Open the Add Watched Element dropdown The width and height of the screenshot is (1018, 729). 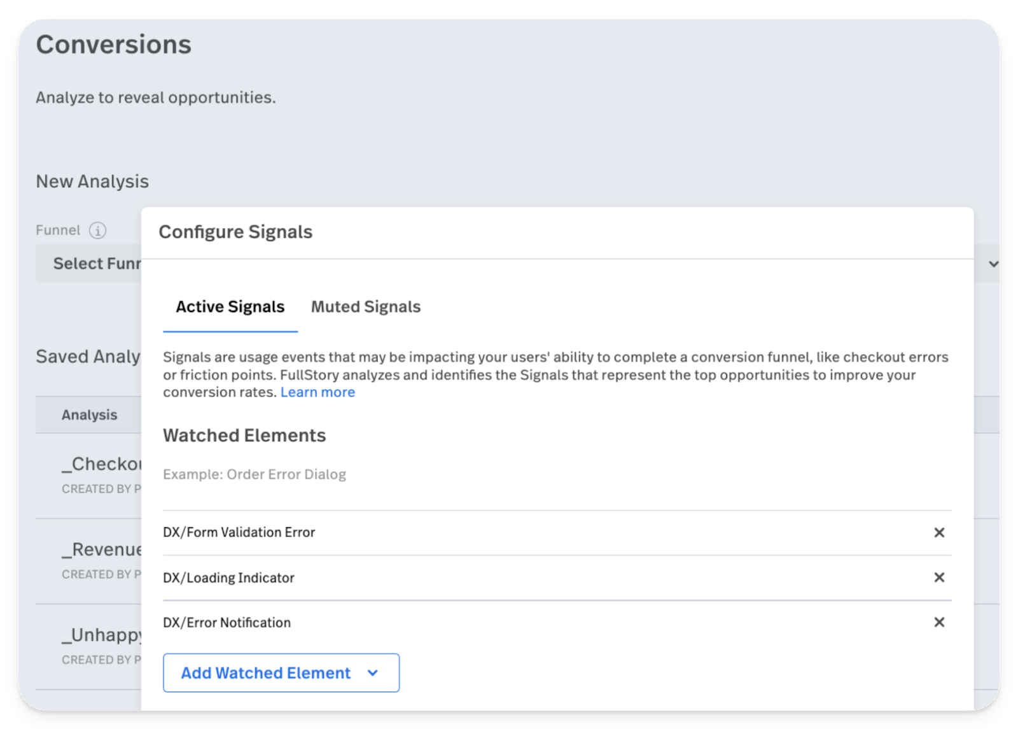[x=281, y=672]
